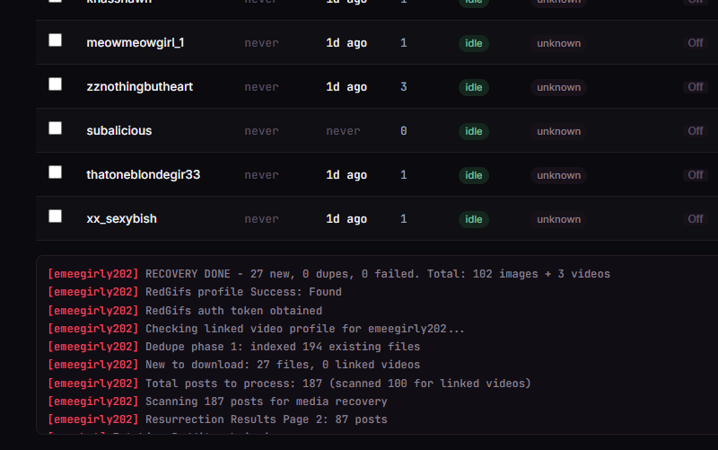Click the idle status badge for subalicious
718x450 pixels.
[474, 131]
